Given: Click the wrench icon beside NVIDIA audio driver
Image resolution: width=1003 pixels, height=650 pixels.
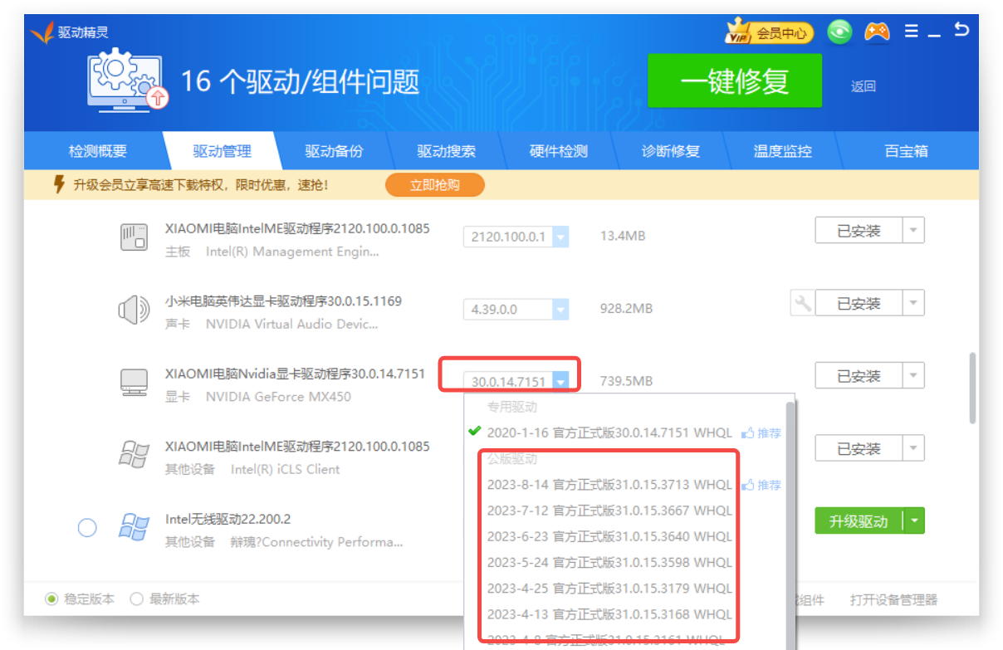Looking at the screenshot, I should [x=802, y=304].
